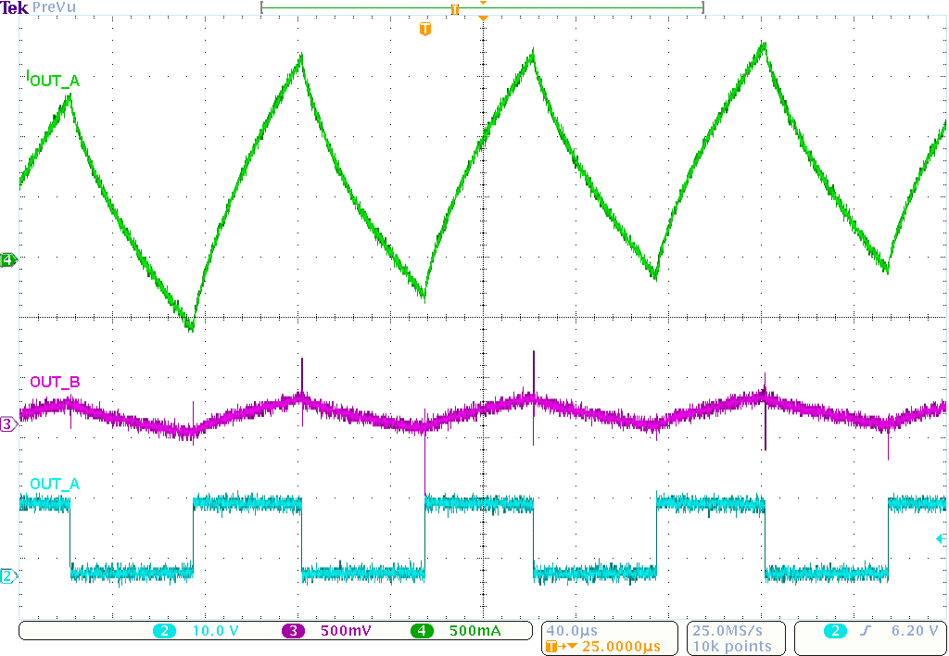Select the 10k points record length label
949x656 pixels.
(x=732, y=646)
